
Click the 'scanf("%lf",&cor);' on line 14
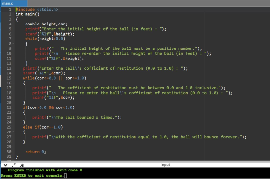[44, 73]
